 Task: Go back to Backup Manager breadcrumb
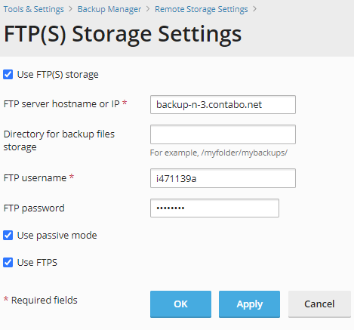pos(109,9)
